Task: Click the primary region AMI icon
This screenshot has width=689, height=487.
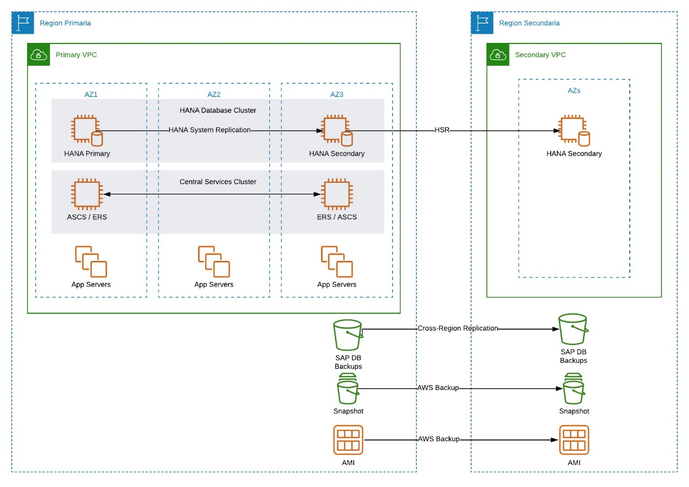Action: (348, 440)
